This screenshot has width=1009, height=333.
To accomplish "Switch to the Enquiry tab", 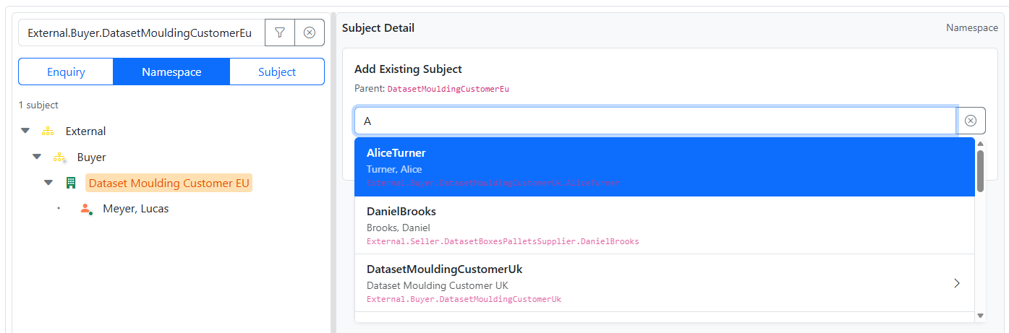I will (x=66, y=72).
